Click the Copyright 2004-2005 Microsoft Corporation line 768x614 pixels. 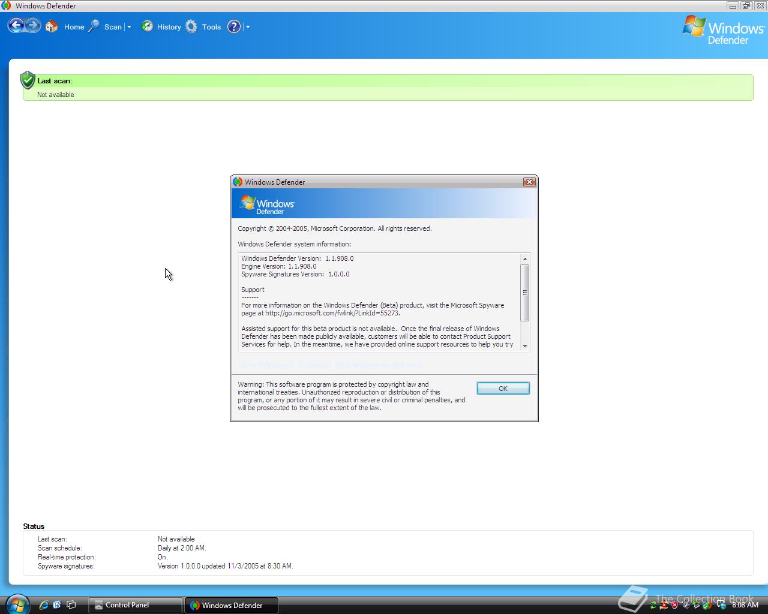pyautogui.click(x=335, y=228)
